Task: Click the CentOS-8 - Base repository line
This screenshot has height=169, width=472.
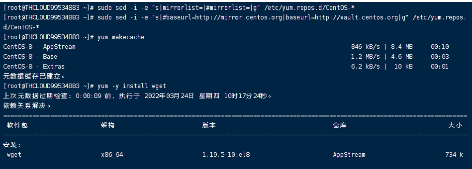Action: (x=30, y=56)
